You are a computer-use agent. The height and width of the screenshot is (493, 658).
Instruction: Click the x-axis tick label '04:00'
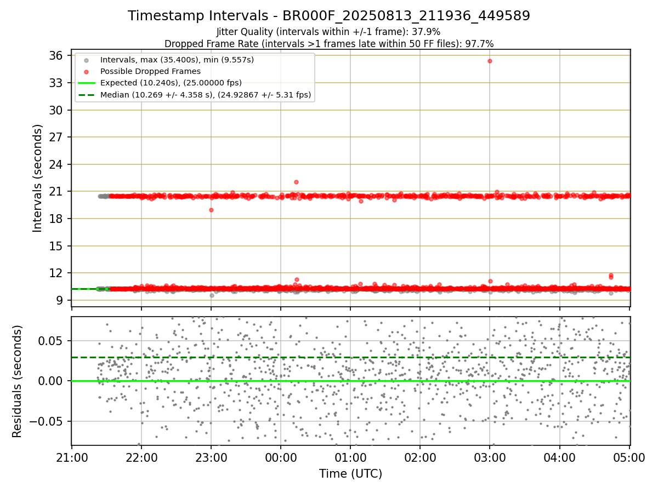(559, 458)
